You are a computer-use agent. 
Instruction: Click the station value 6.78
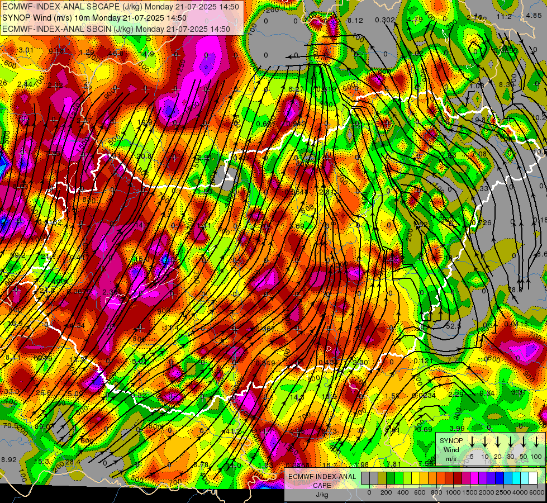201,465
